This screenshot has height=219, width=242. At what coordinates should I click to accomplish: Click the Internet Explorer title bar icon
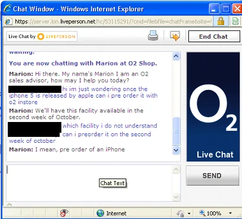8,9
